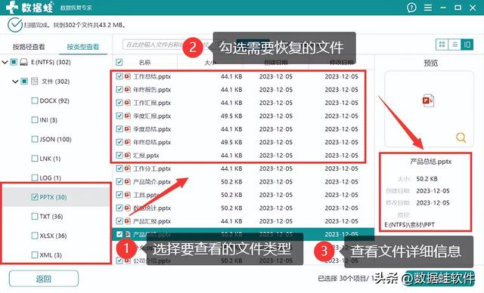This screenshot has height=293, width=484.
Task: Open the hamburger menu in title bar
Action: pos(428,8)
